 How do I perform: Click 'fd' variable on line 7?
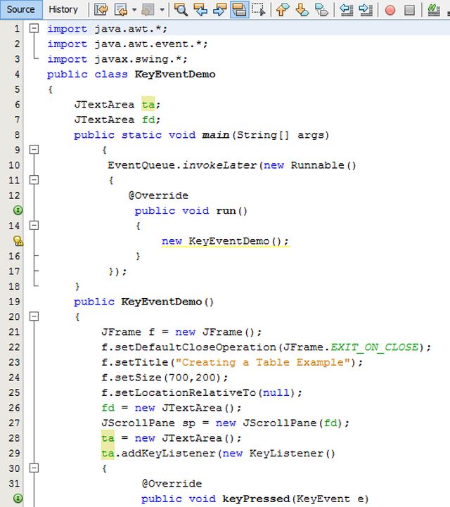[148, 120]
